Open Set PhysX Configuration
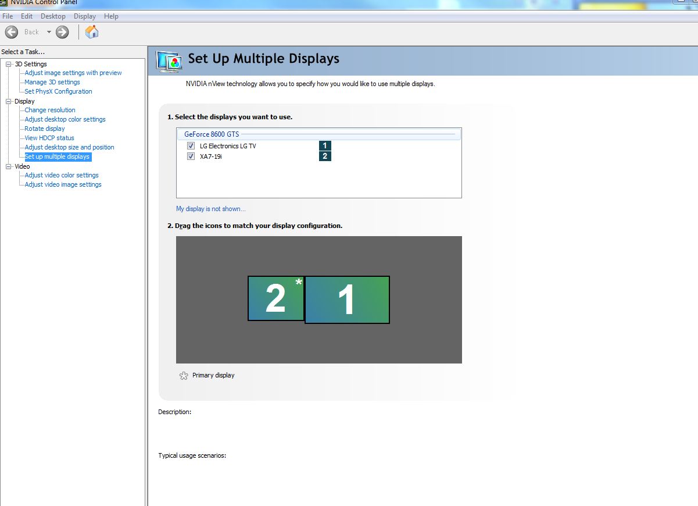This screenshot has width=698, height=506. [58, 91]
